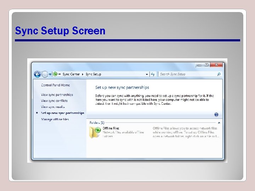Open View sync results
Image resolution: width=255 pixels, height=191 pixels.
[x=53, y=107]
